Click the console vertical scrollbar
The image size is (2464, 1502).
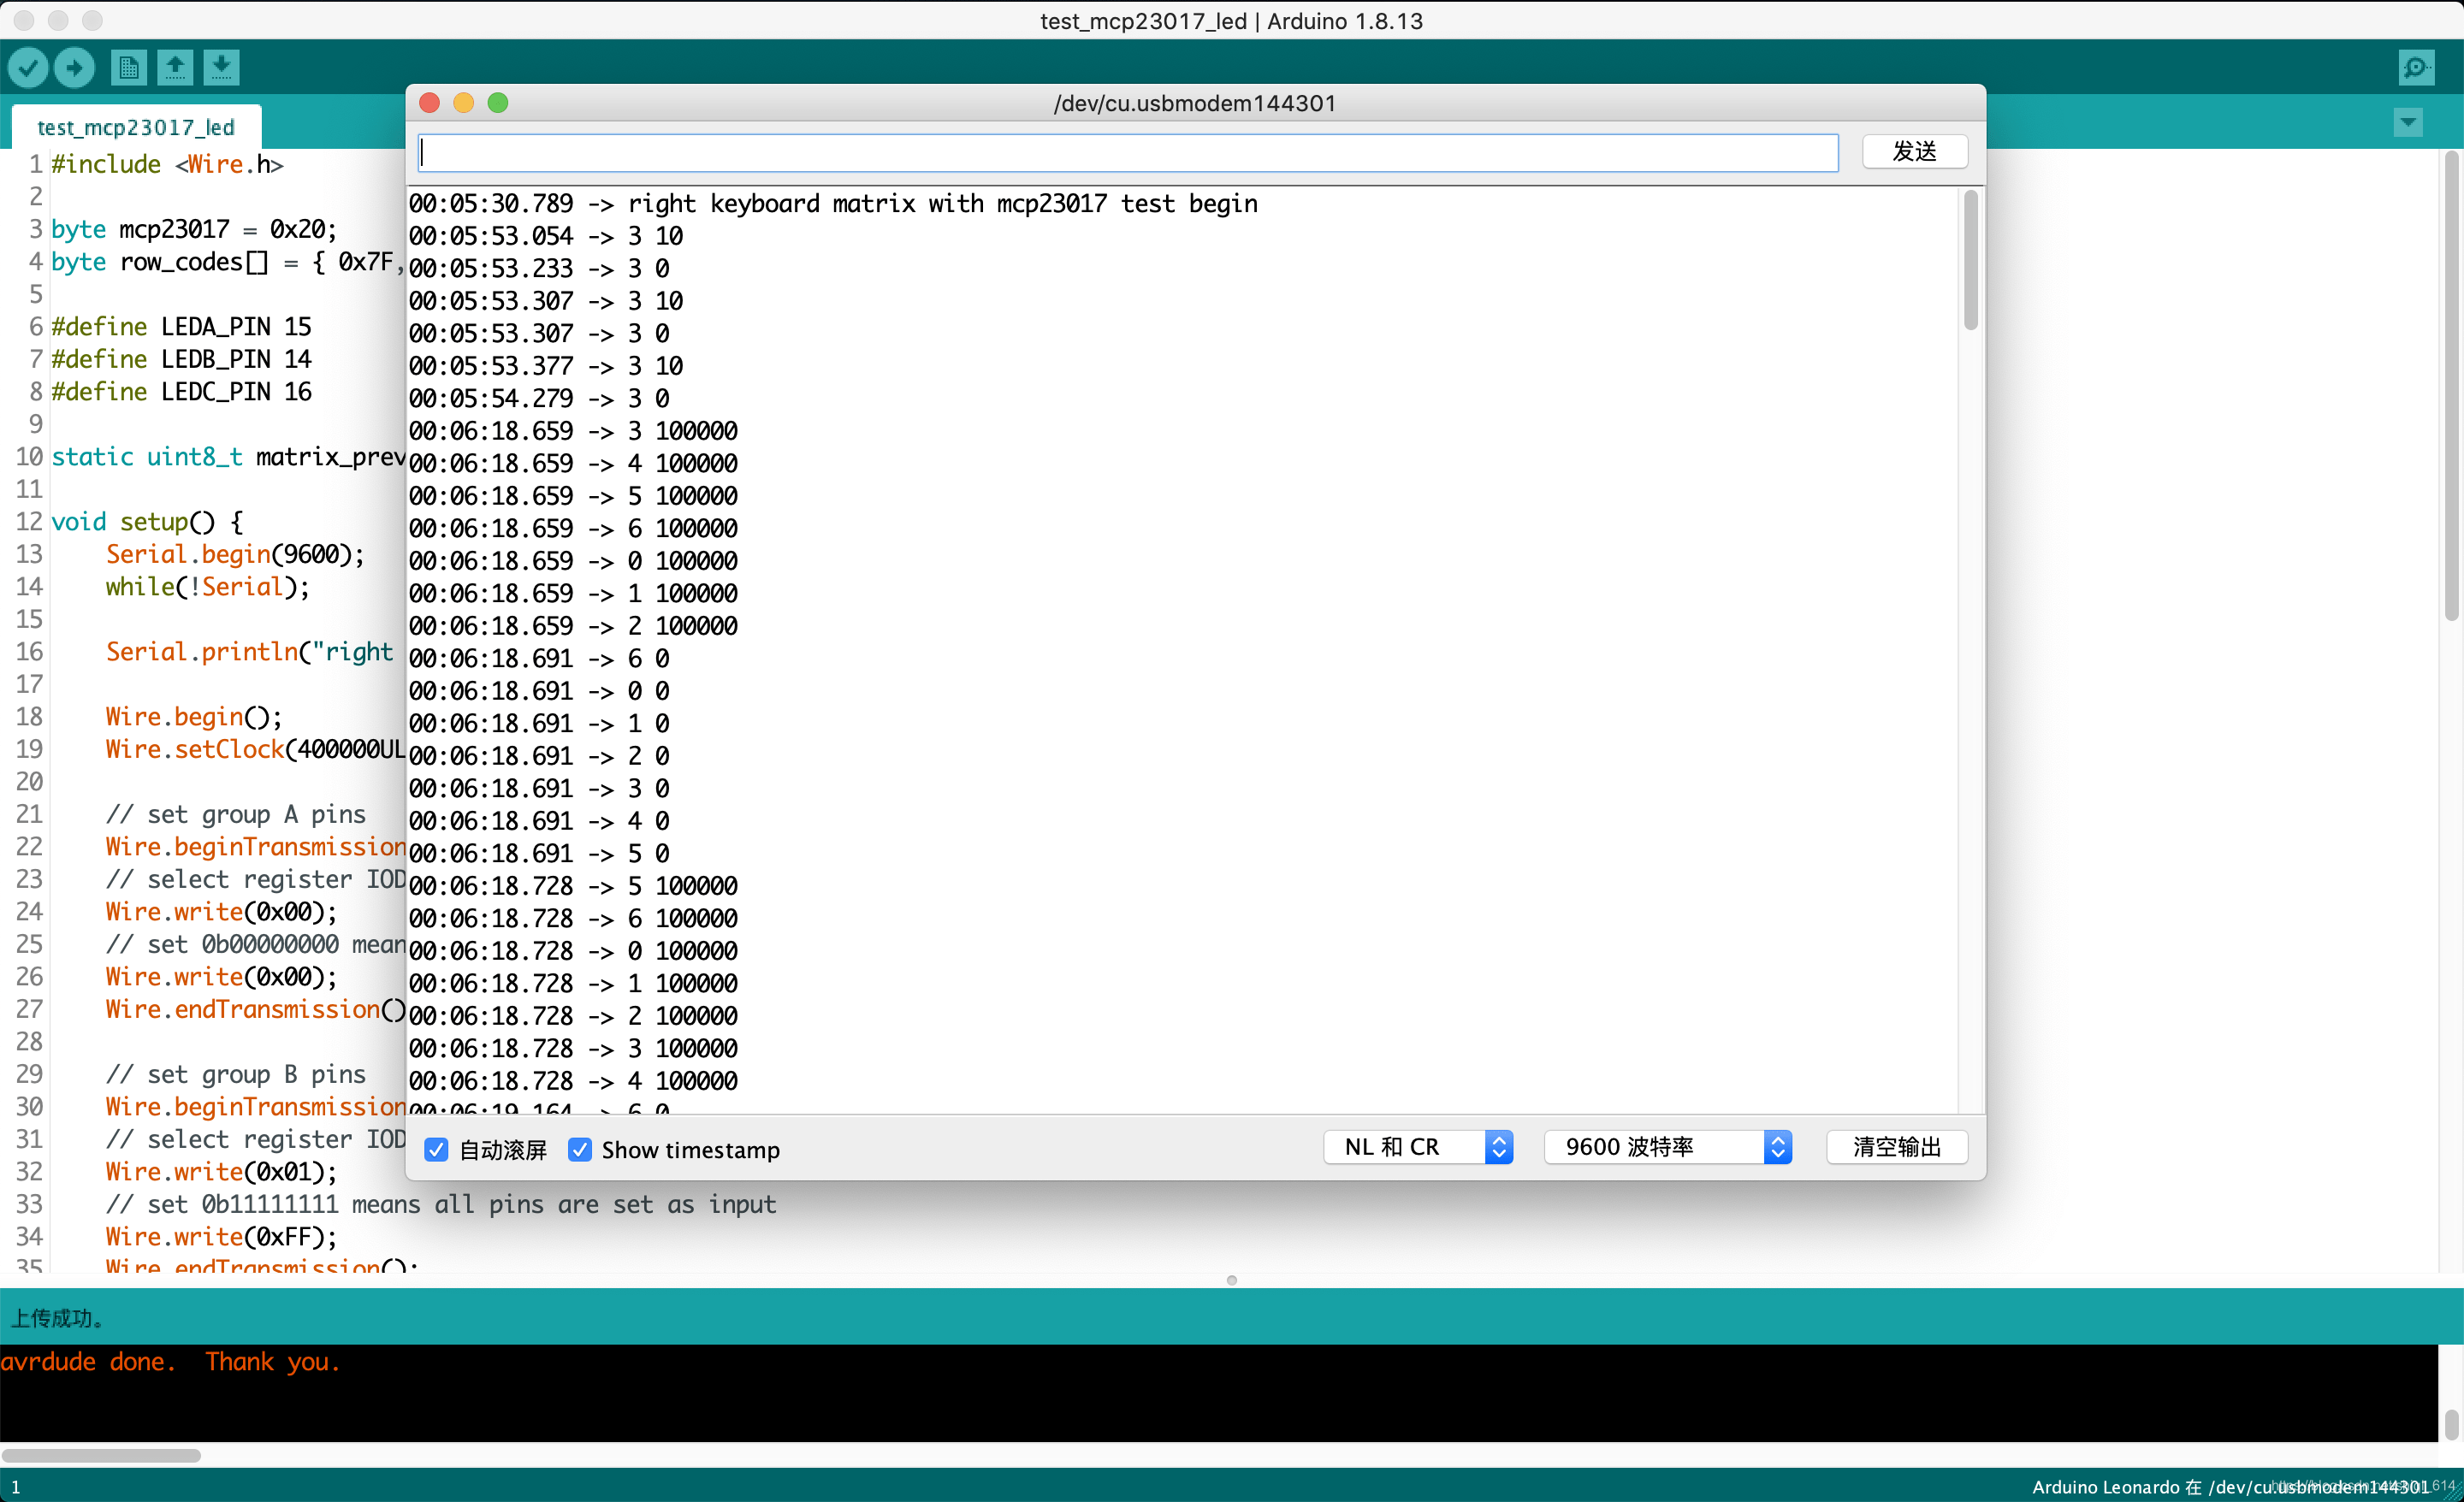[x=2451, y=1424]
